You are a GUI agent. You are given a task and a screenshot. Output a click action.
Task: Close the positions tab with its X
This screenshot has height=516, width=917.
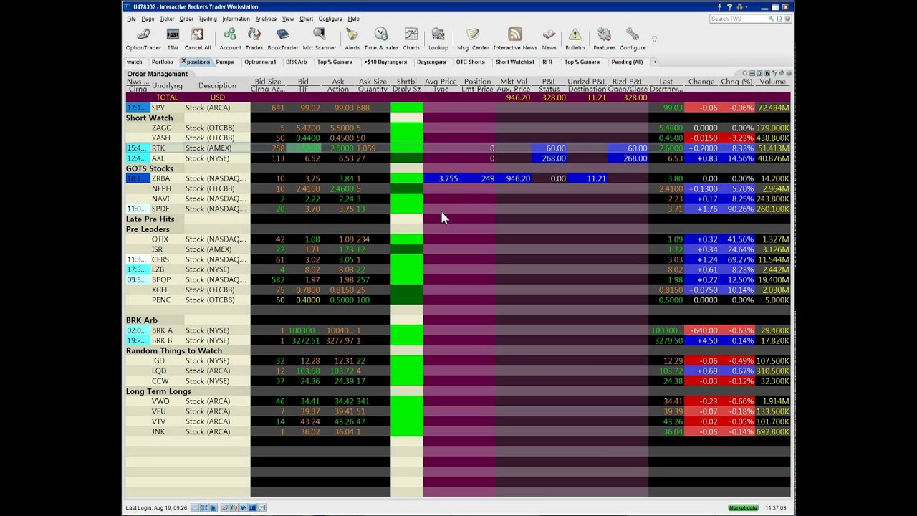tap(183, 62)
